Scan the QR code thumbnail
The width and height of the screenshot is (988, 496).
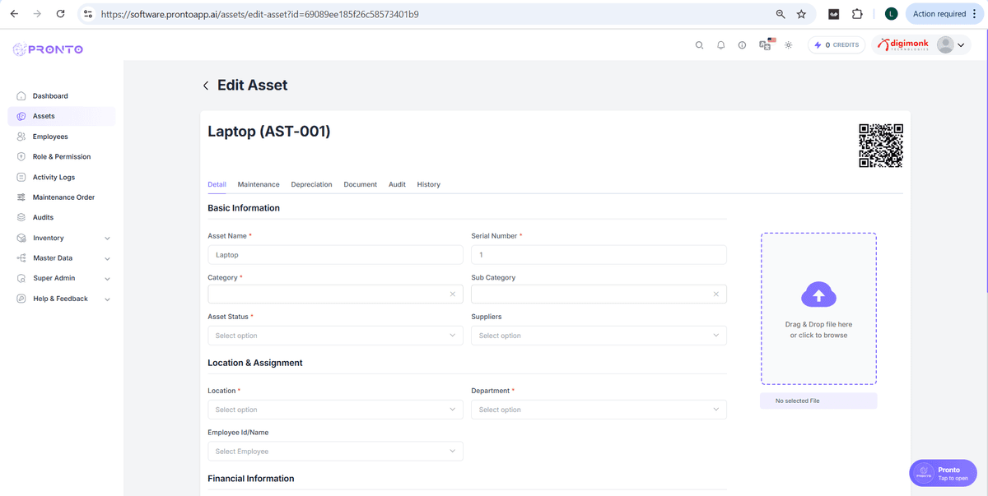(x=880, y=146)
